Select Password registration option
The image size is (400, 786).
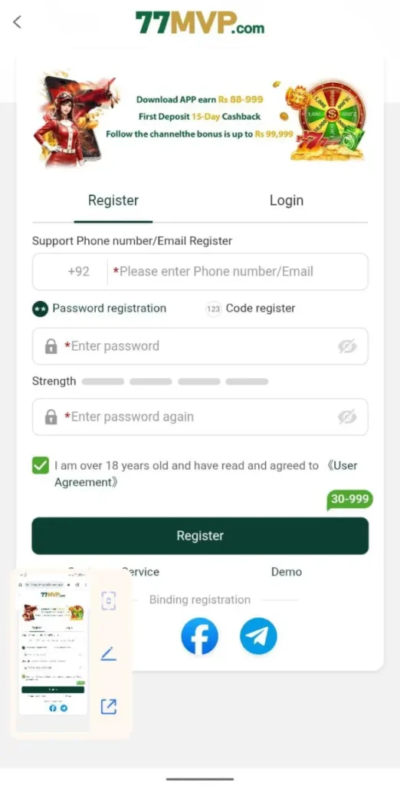coord(99,309)
